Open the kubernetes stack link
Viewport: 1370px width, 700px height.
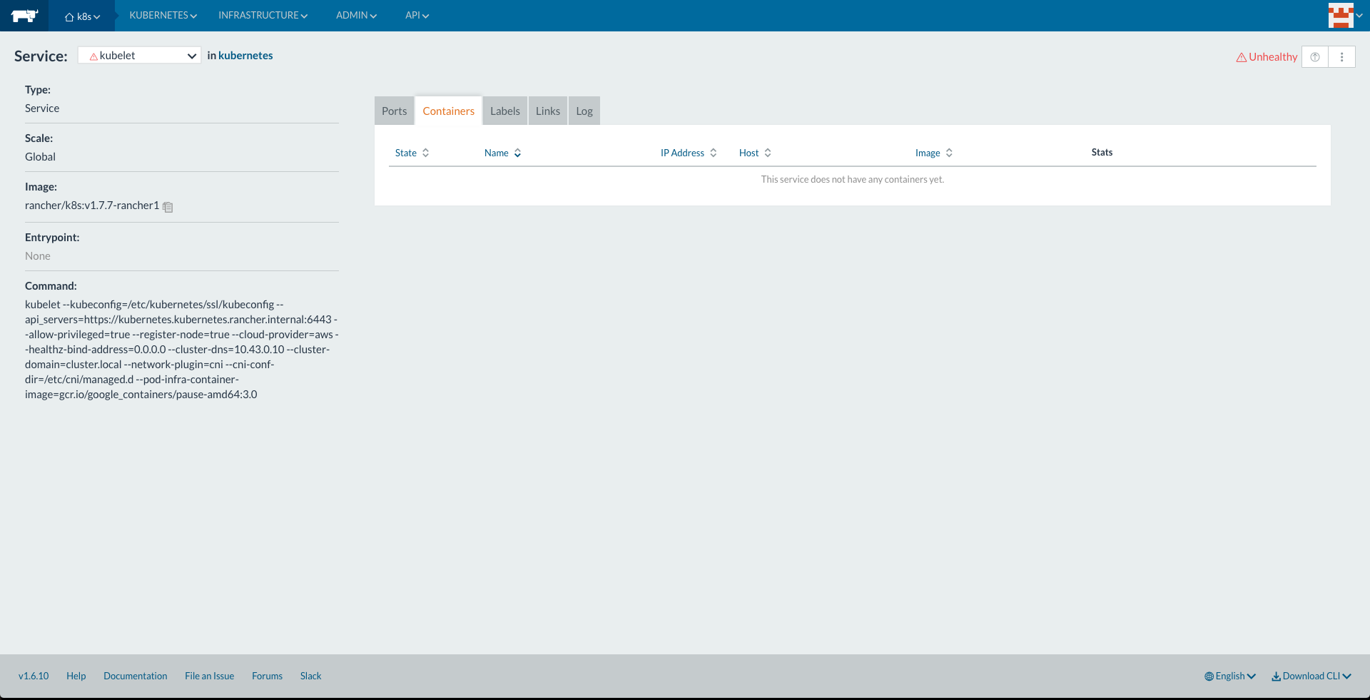245,56
